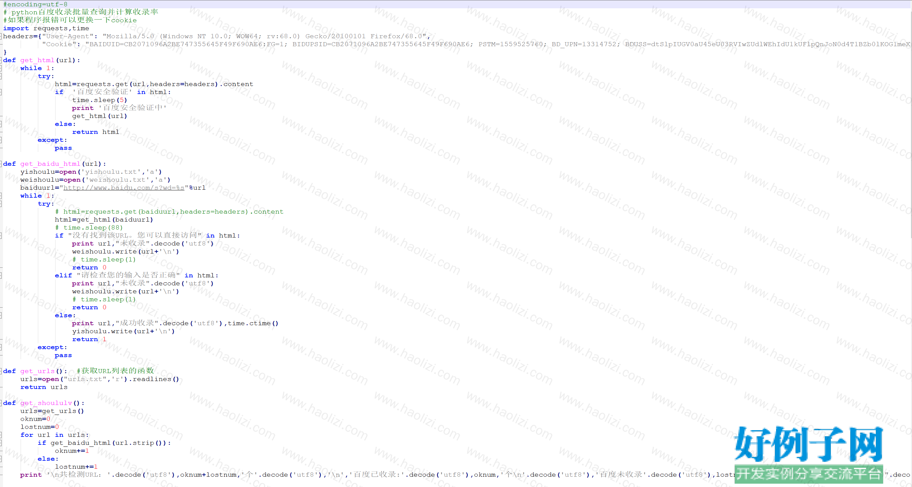Click the "Cookie" dictionary key
The height and width of the screenshot is (487, 912).
pos(61,44)
